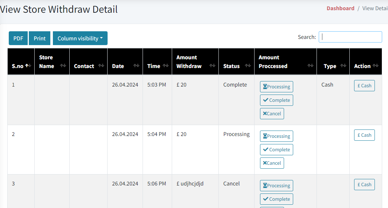Set row 3 withdrawal to Processing

click(276, 185)
